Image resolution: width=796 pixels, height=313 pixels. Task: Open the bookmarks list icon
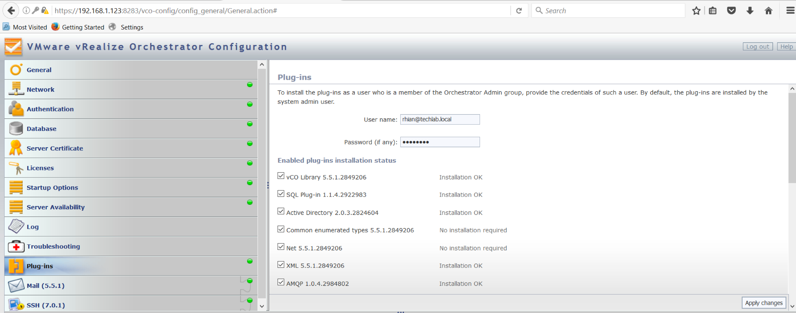point(713,11)
